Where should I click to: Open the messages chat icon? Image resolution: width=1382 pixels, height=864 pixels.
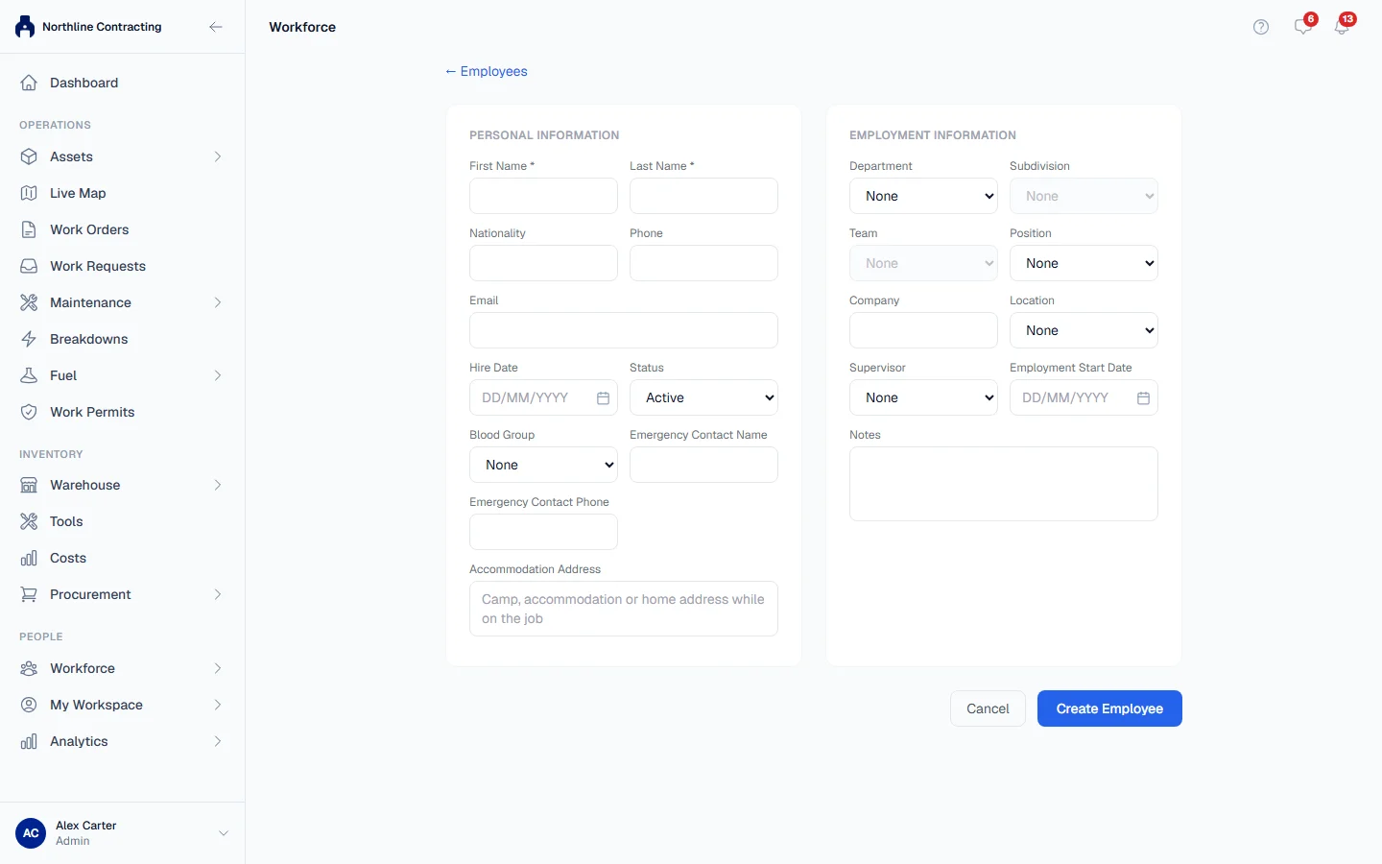[x=1303, y=26]
